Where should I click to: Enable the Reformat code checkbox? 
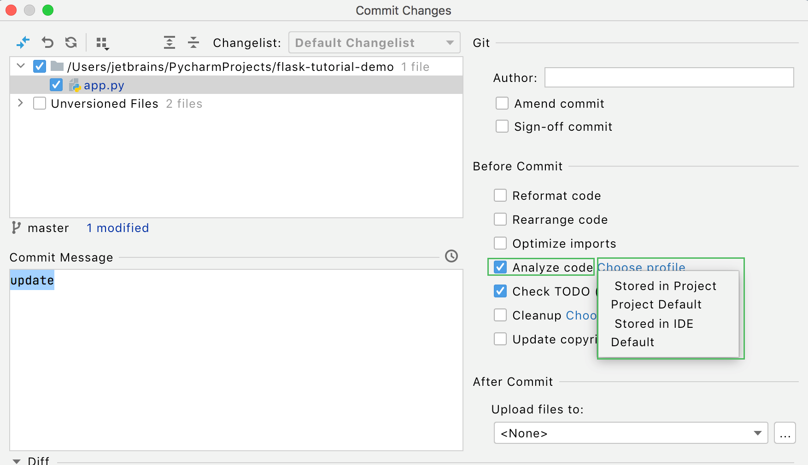click(x=500, y=195)
